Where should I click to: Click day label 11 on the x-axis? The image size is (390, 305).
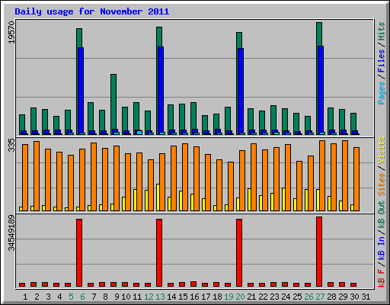coord(137,297)
